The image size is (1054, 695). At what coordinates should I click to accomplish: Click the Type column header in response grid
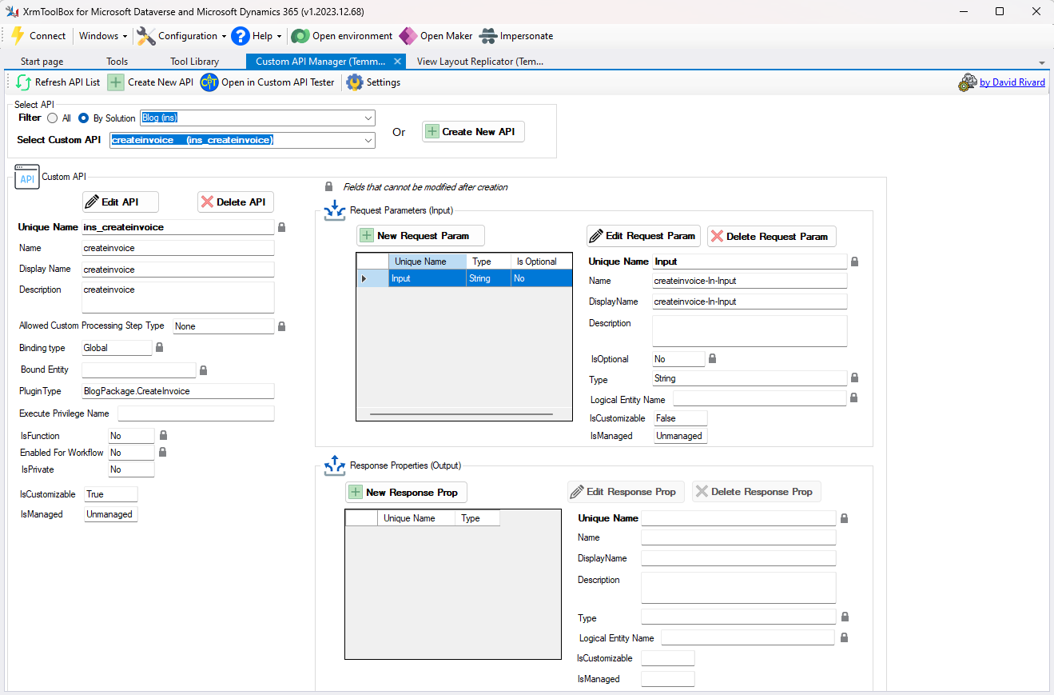pos(477,518)
